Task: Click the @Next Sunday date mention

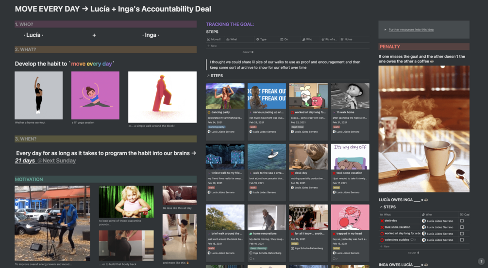Action: pos(57,160)
